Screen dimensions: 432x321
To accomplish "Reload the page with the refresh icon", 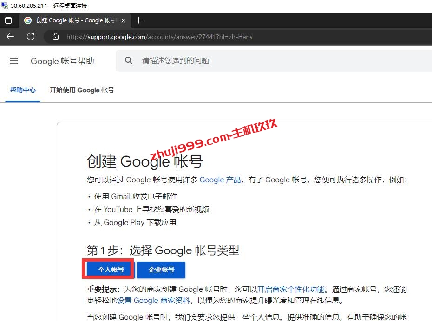I will 31,37.
